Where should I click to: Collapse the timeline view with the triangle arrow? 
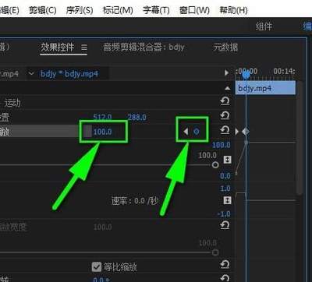[226, 72]
